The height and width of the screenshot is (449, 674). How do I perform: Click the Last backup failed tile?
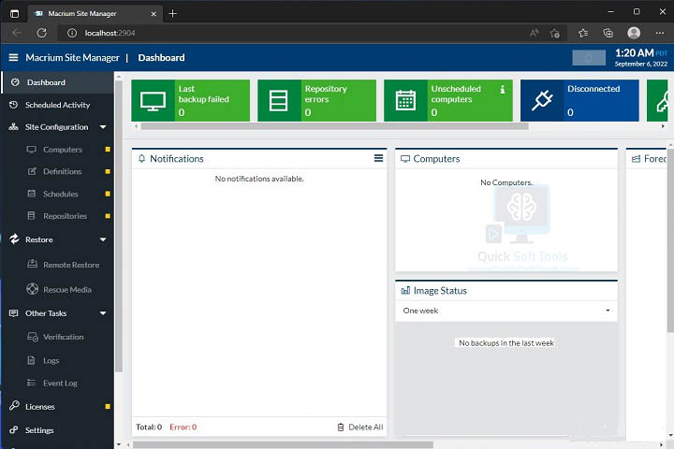tap(190, 100)
